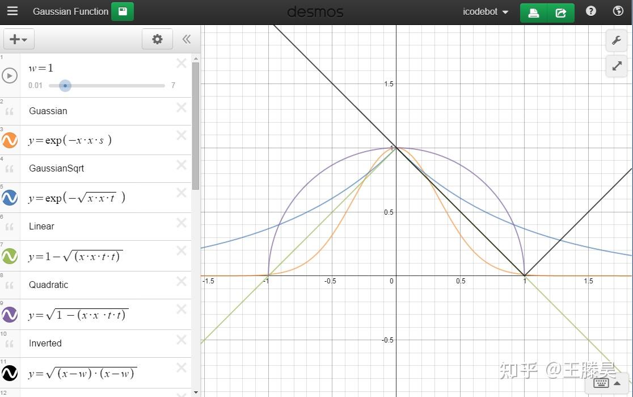Select the Linear note text
Image resolution: width=633 pixels, height=397 pixels.
41,227
